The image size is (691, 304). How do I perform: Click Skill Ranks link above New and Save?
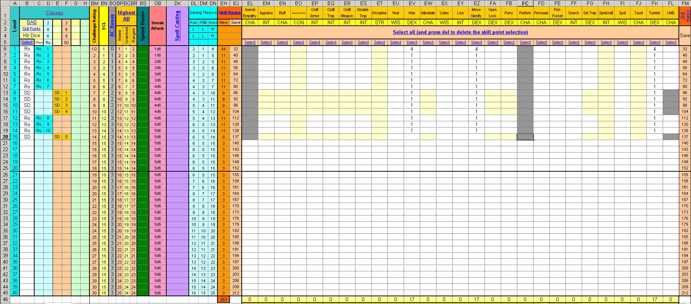[230, 12]
